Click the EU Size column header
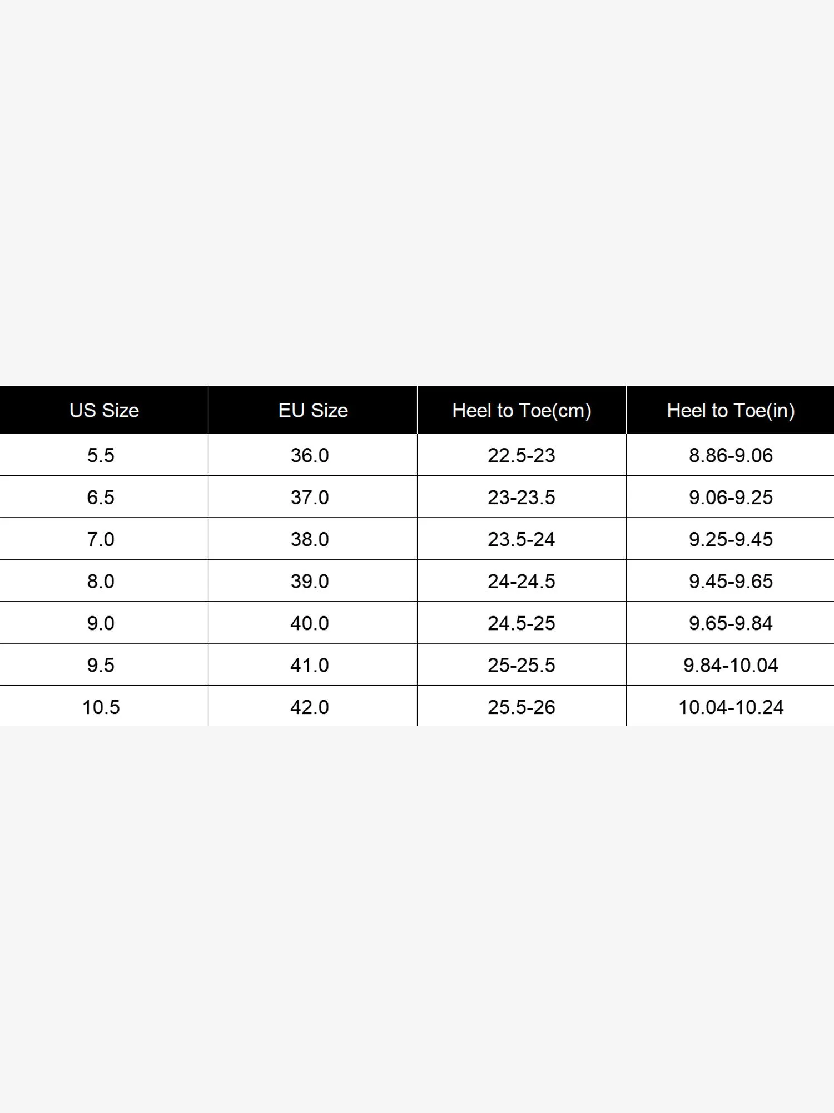This screenshot has width=834, height=1113. tap(313, 410)
